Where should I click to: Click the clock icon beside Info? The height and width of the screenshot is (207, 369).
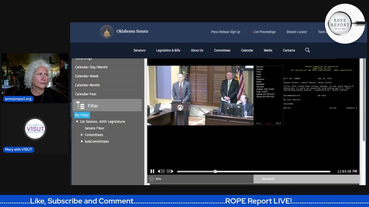click(152, 179)
